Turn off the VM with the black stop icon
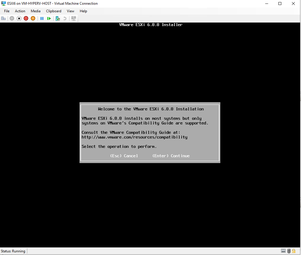Screen dimensions: 301x255 point(19,18)
